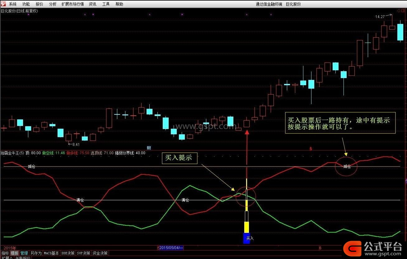407x259 pixels.
Task: Open the 扩展市场行情 menu
Action: coord(73,4)
